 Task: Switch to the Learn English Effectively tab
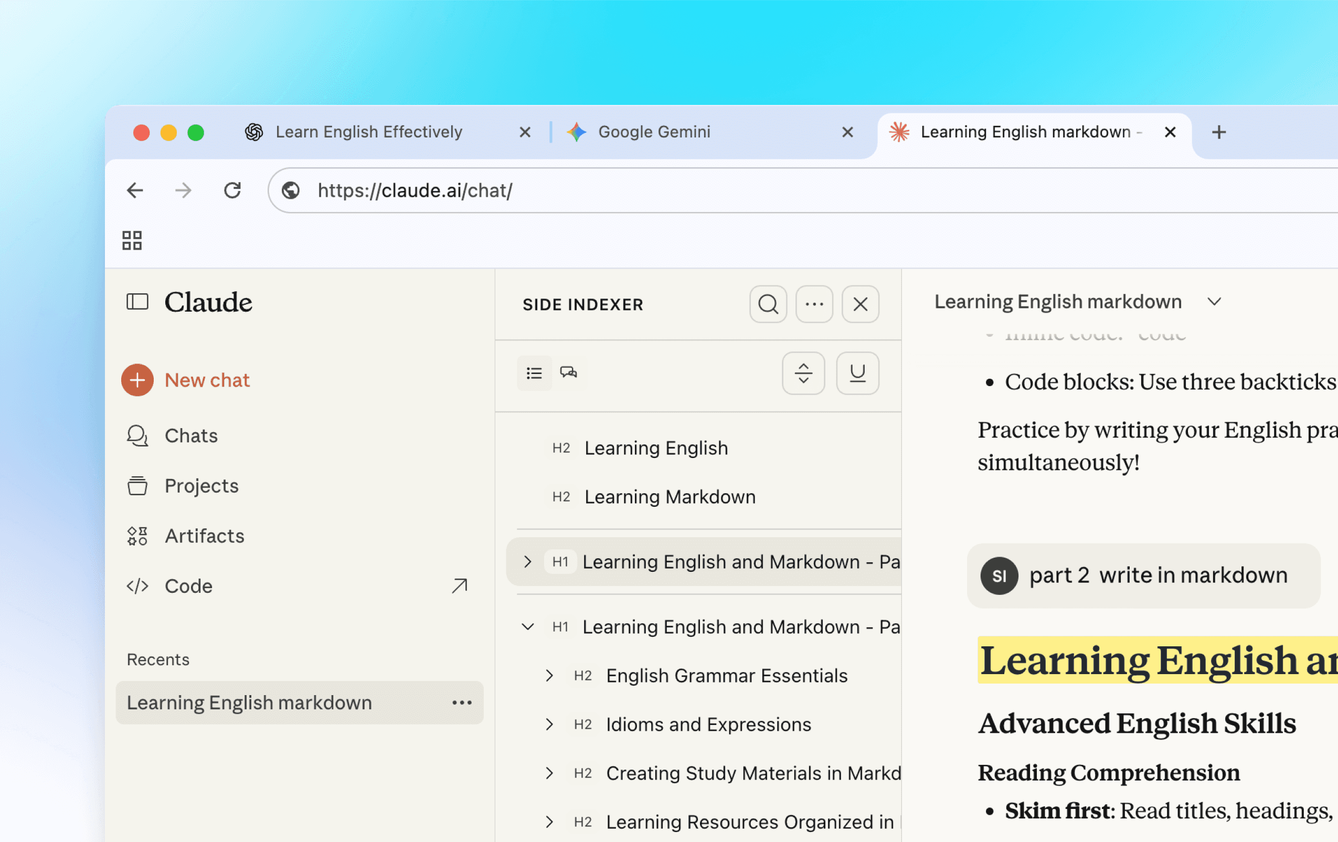[369, 132]
